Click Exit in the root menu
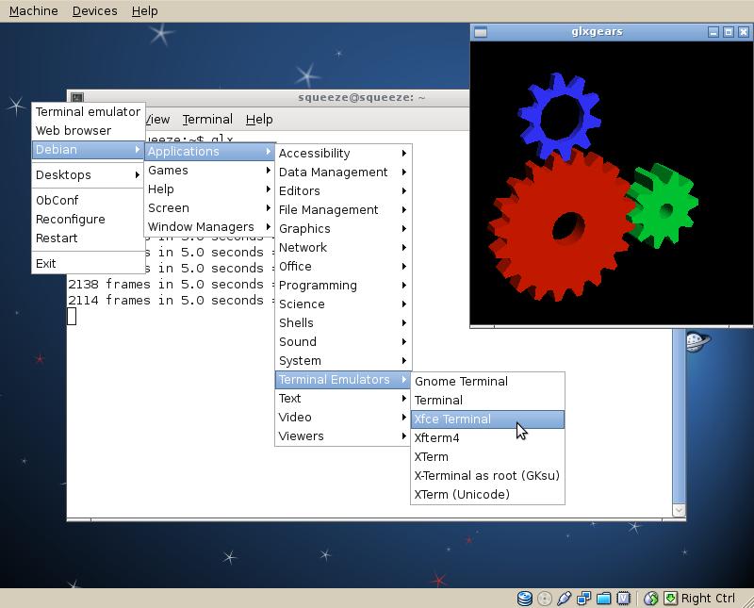 (46, 263)
